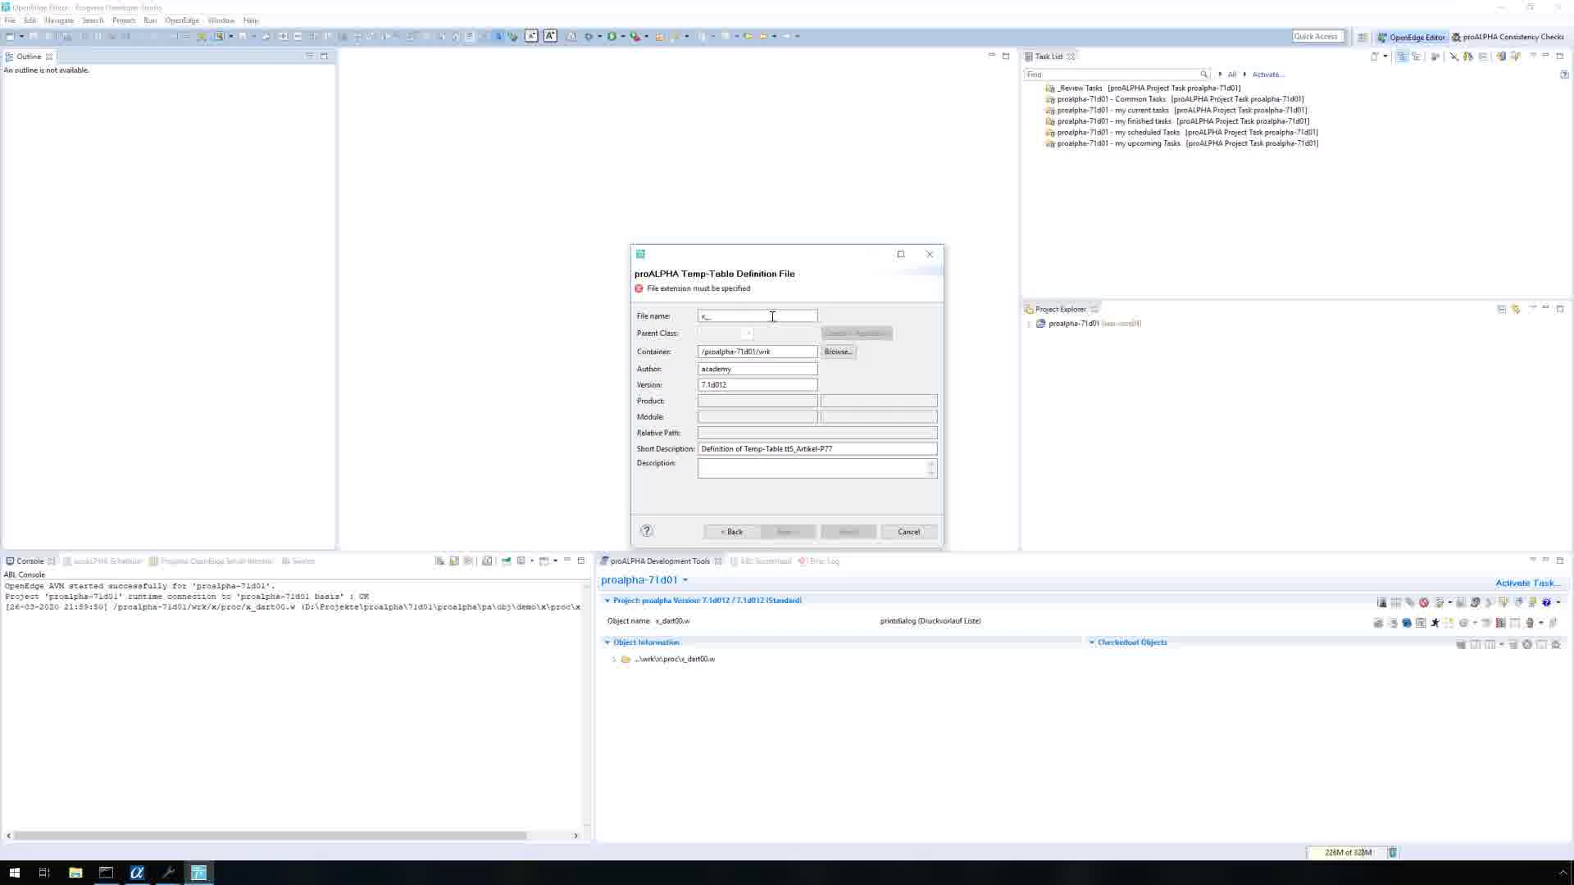This screenshot has width=1574, height=885.
Task: Click the blue help icon in Development Tools
Action: pos(1547,602)
